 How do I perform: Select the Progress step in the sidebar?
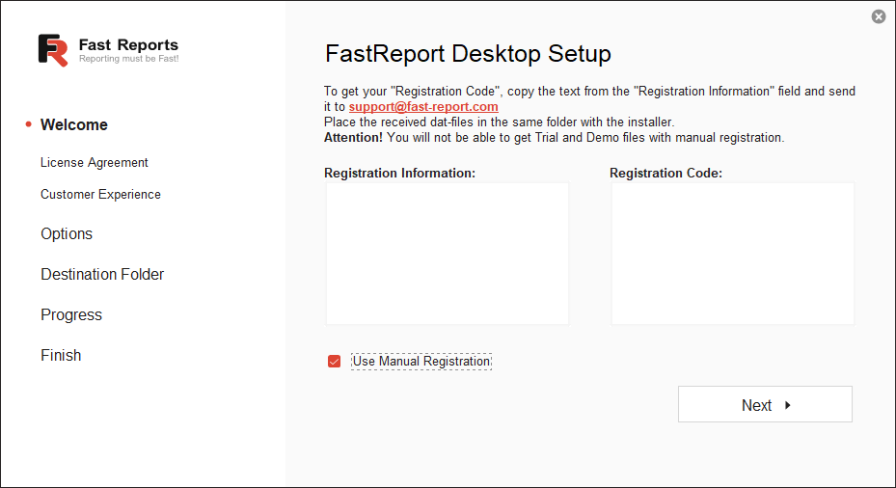pyautogui.click(x=71, y=315)
